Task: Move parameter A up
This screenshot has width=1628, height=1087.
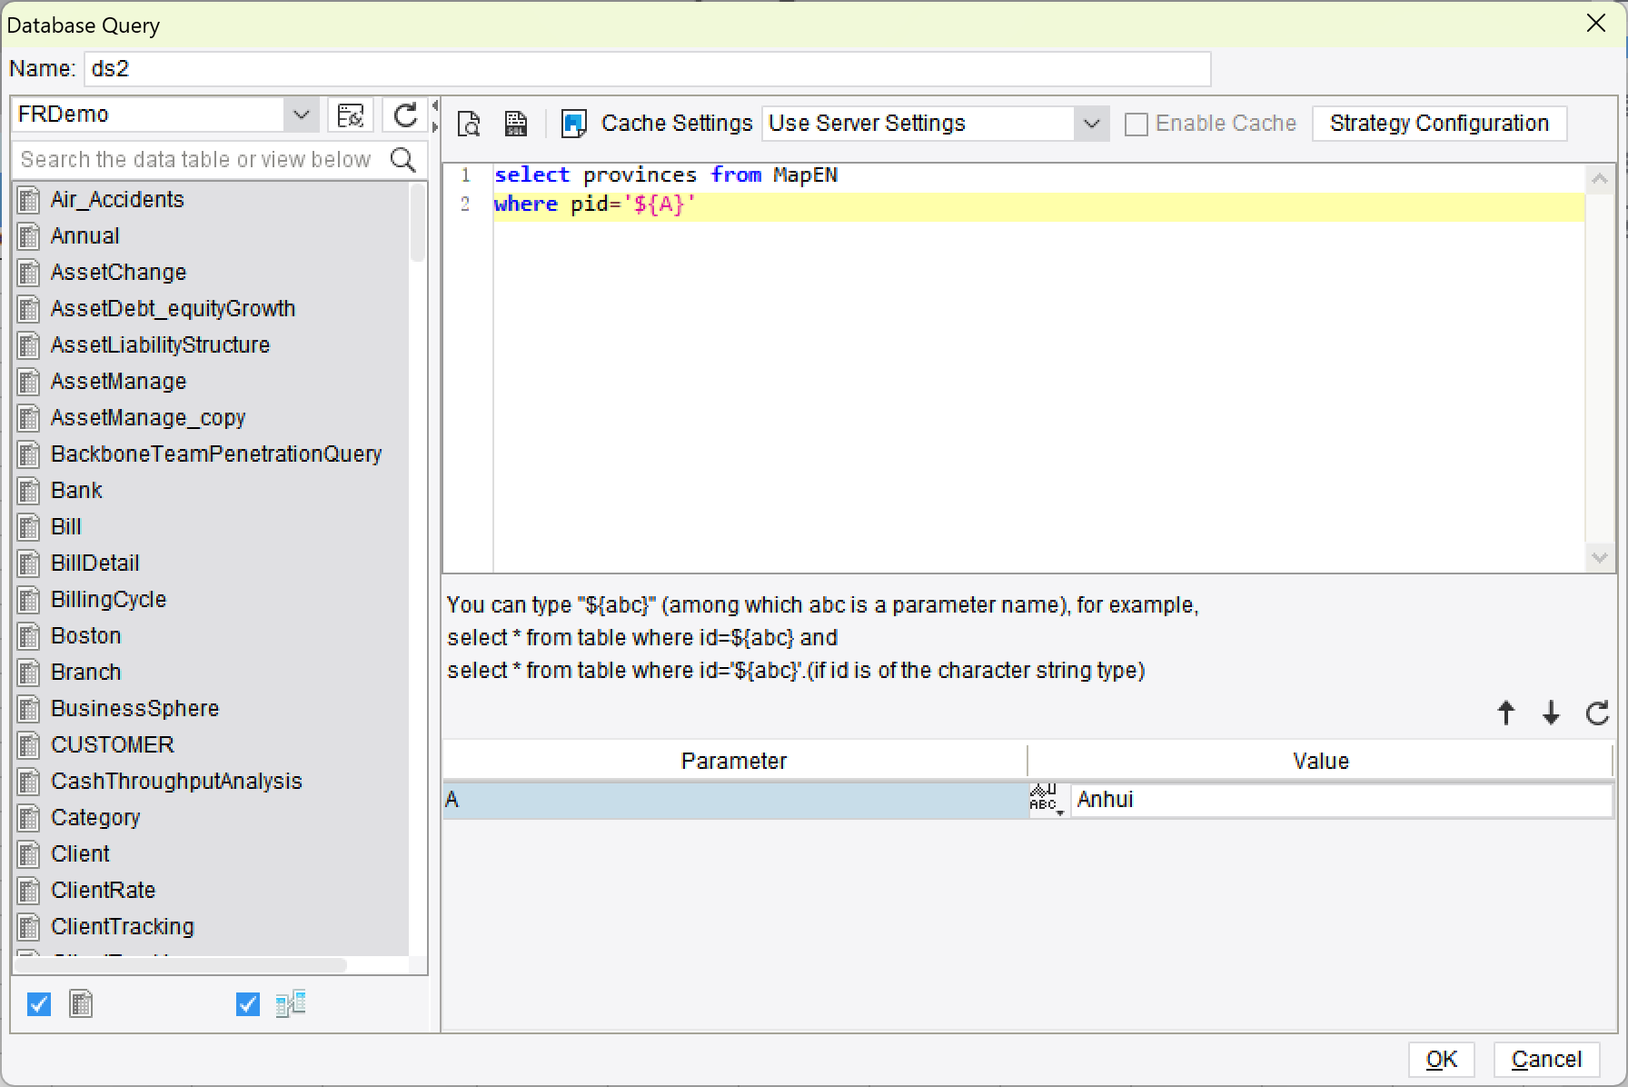Action: pyautogui.click(x=1505, y=713)
